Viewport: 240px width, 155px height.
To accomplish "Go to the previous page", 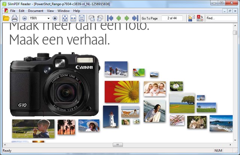I will 118,18.
